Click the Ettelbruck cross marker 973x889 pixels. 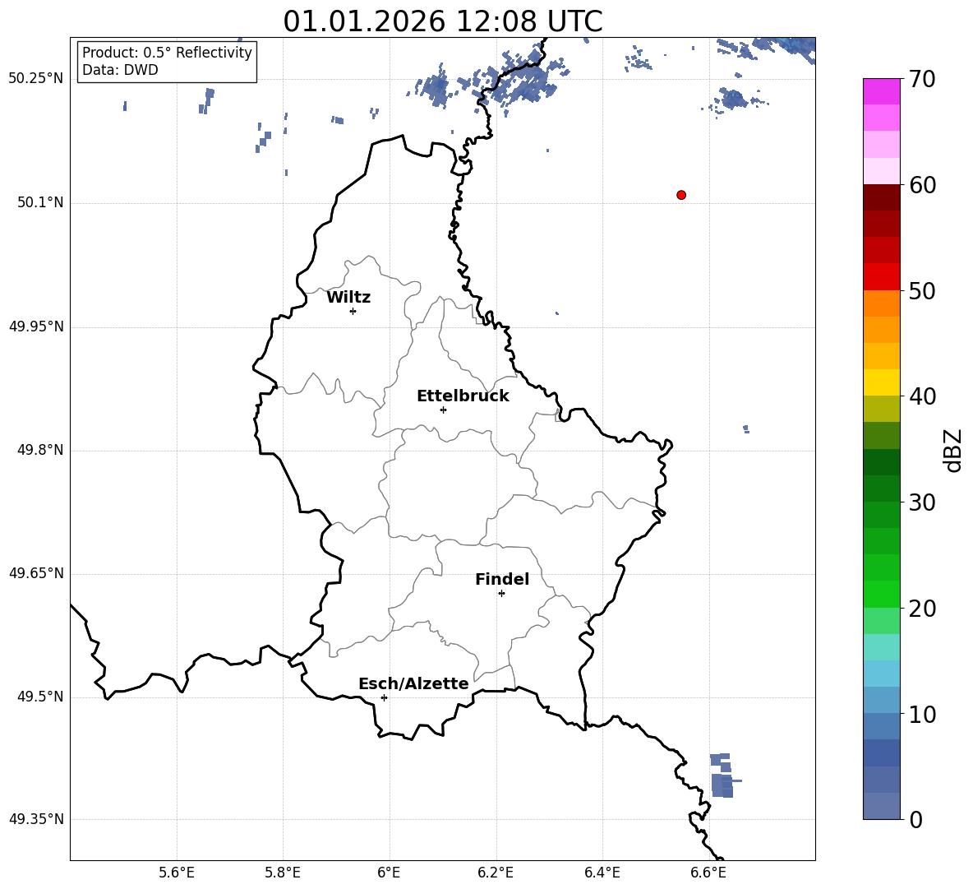tap(443, 410)
